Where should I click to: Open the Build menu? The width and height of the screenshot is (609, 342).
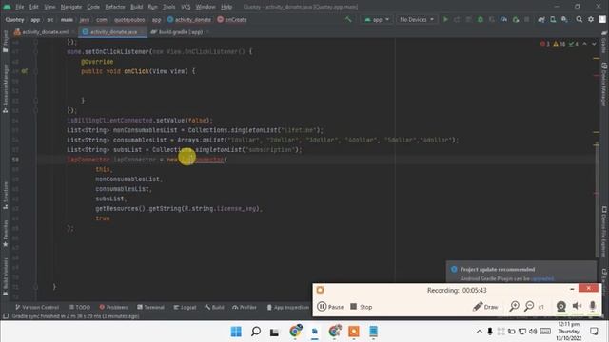[x=136, y=7]
